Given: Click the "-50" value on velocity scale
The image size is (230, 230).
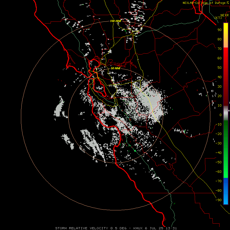Looking at the screenshot, I should [x=218, y=162].
